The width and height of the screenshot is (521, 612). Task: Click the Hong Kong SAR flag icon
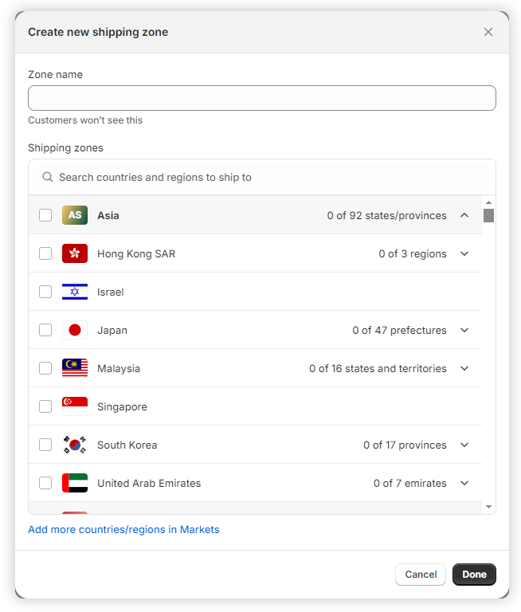point(75,253)
